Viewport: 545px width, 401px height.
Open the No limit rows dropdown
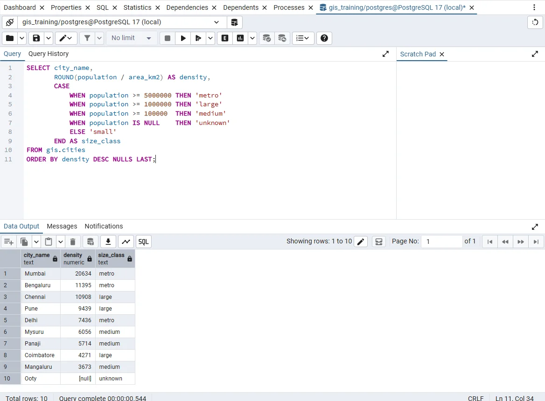click(132, 38)
